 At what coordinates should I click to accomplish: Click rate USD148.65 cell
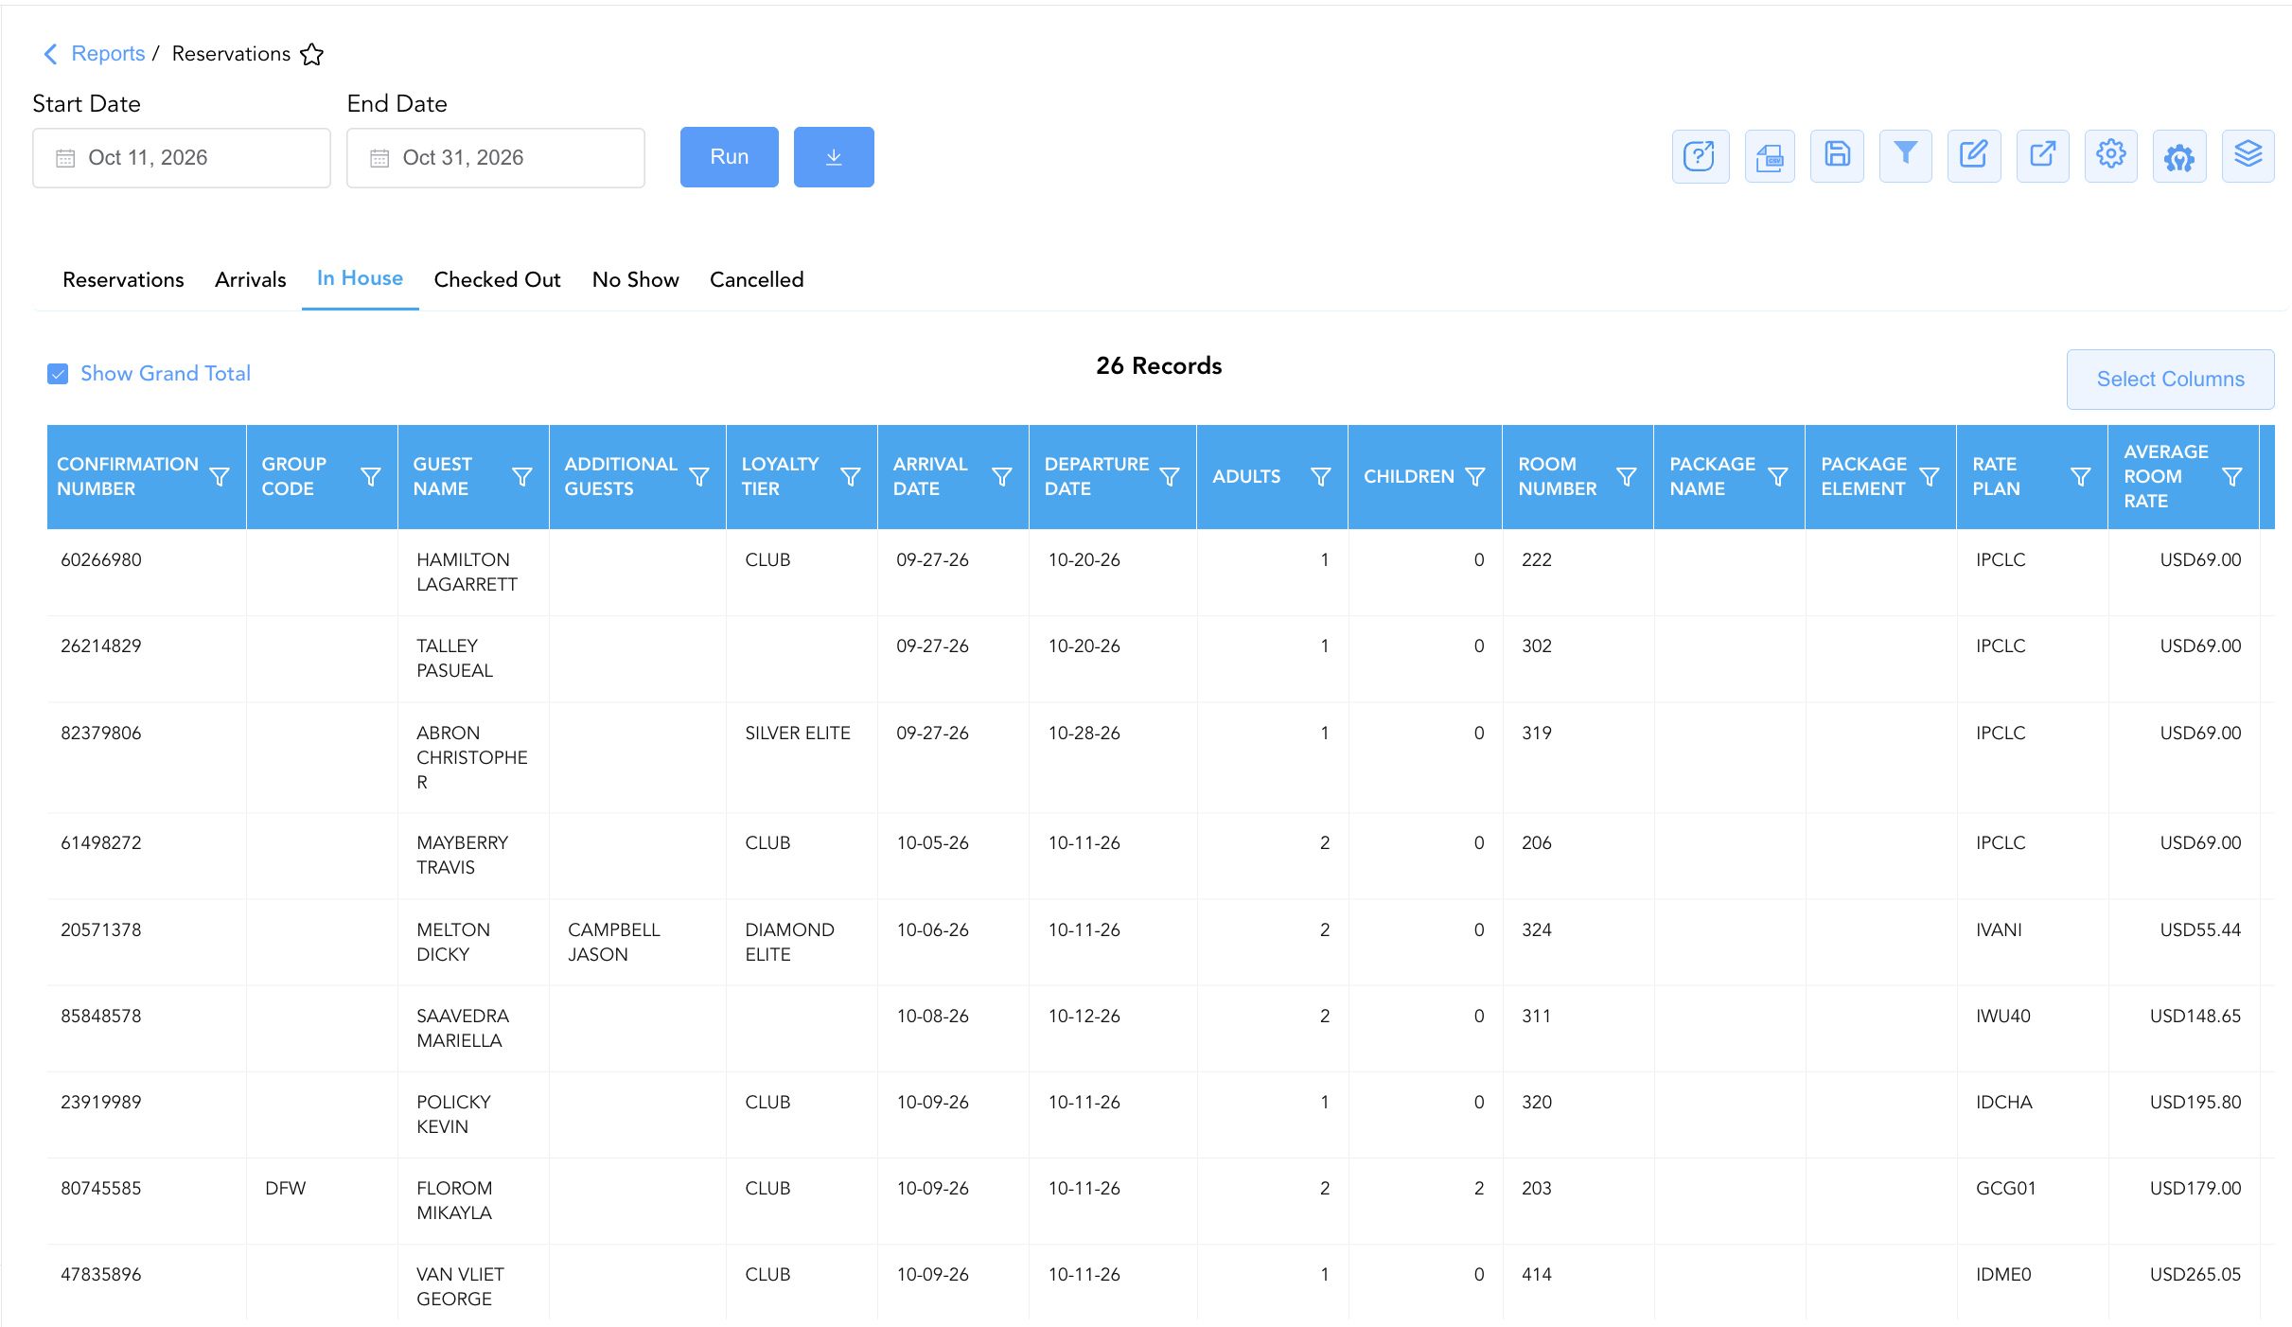tap(2195, 1017)
